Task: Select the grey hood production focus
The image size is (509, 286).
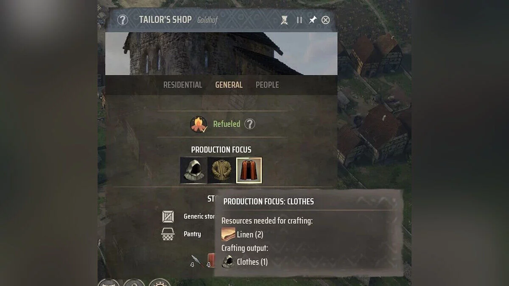Action: click(193, 170)
